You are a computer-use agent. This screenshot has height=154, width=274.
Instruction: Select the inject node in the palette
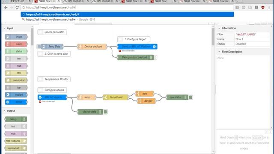pos(16,37)
